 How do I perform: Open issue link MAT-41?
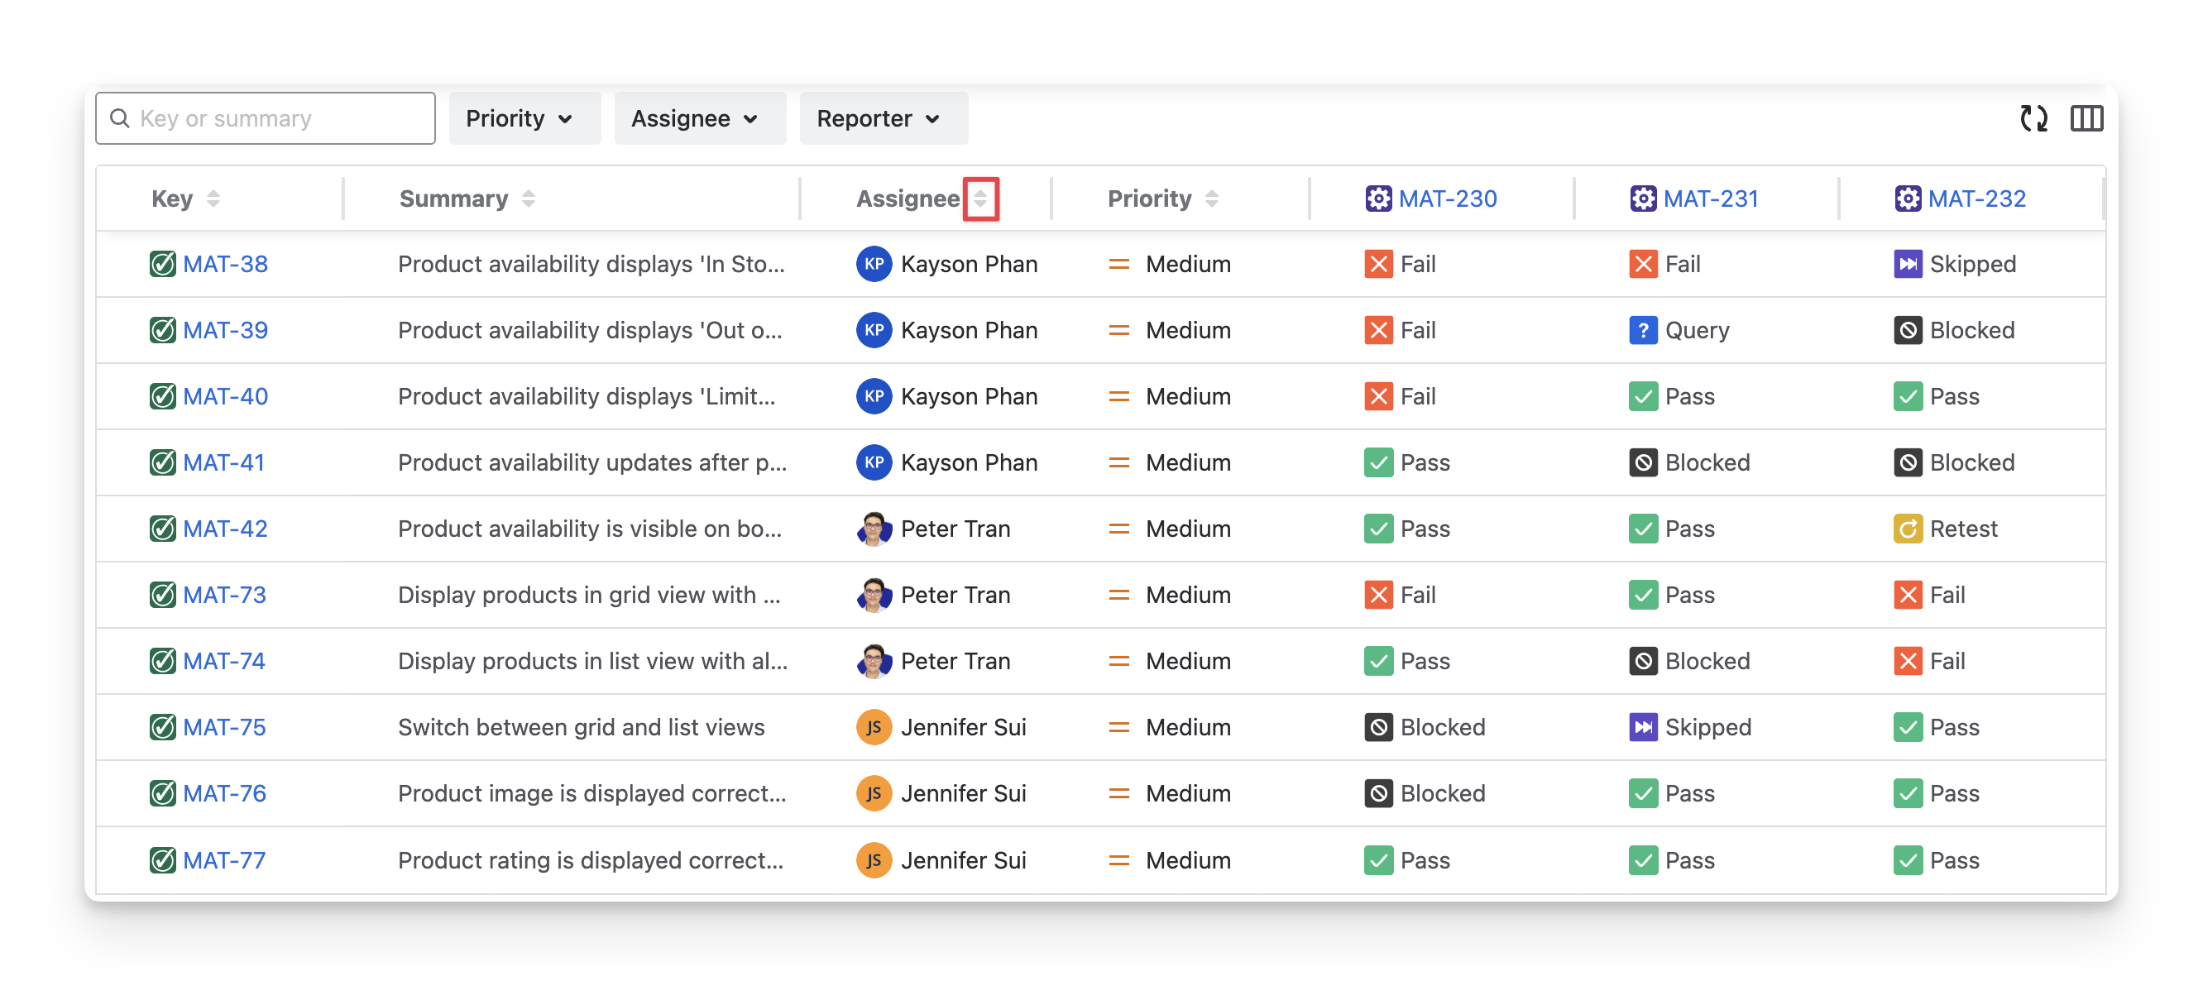point(223,462)
